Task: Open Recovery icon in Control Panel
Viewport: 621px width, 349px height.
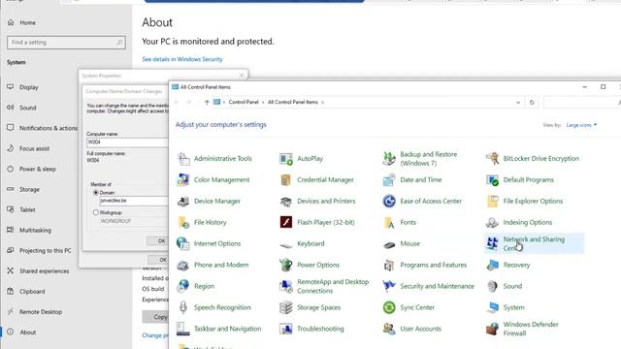Action: [492, 265]
